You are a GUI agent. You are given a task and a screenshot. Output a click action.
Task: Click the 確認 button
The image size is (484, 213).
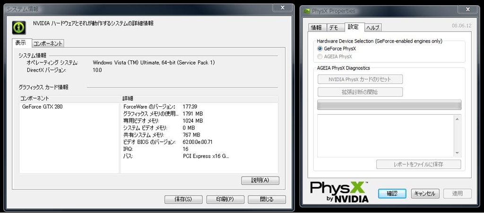[392, 193]
